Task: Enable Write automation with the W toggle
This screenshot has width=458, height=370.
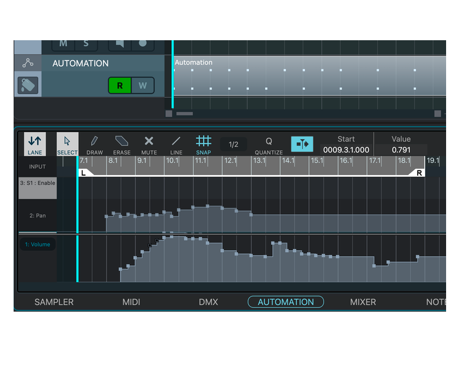Action: (141, 86)
